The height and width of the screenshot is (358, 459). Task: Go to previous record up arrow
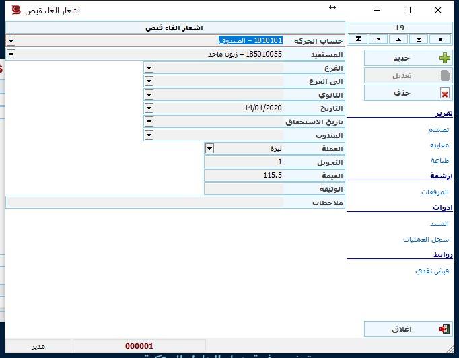(398, 39)
